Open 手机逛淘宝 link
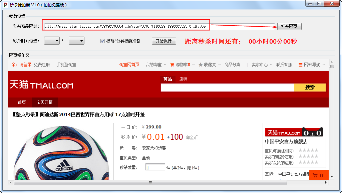Viewport: 342px width, 193px height. [66, 65]
